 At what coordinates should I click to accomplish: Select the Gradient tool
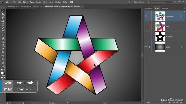(x=3, y=45)
